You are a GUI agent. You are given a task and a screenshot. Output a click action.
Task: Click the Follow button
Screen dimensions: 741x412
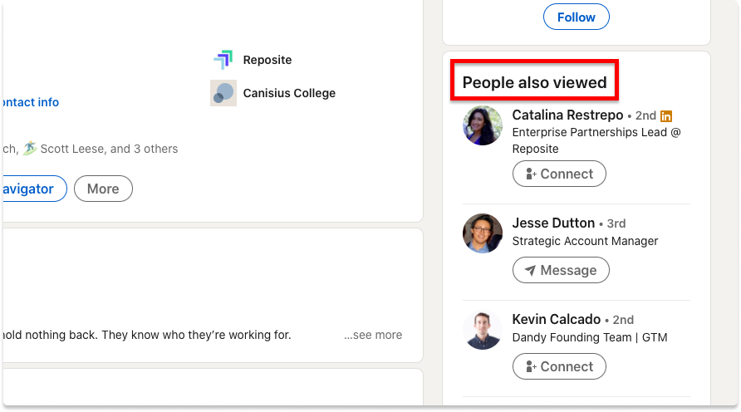pos(576,17)
